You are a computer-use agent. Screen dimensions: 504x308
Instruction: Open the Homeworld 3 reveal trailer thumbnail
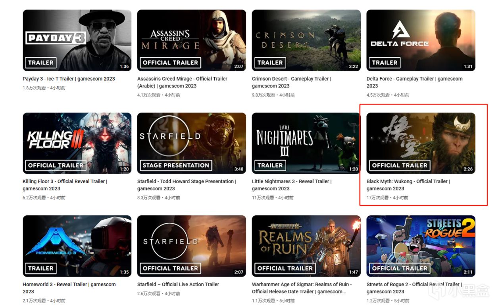[x=77, y=246]
